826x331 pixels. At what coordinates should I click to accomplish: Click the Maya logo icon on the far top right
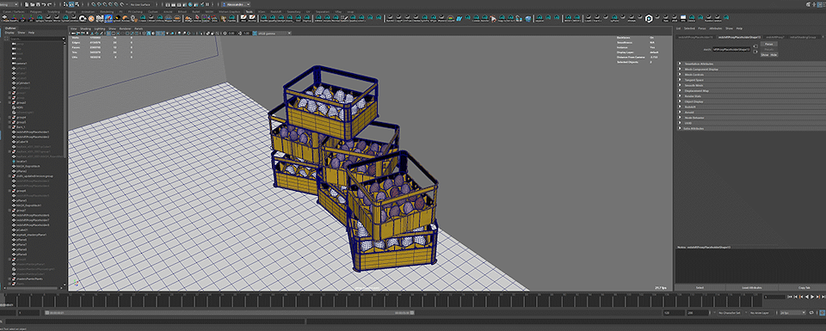808,4
